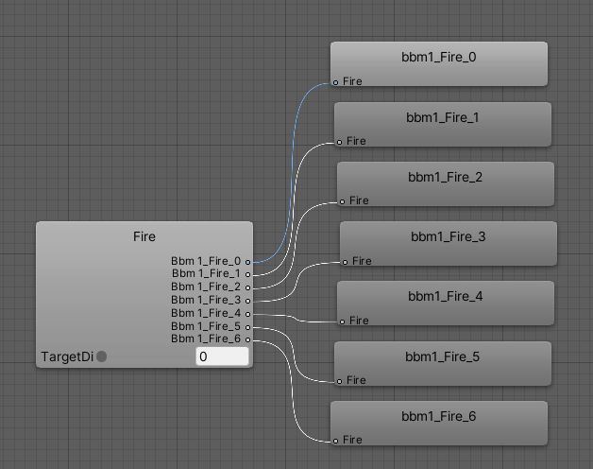
Task: Click the TargetDi parameter port circle
Action: pos(102,356)
